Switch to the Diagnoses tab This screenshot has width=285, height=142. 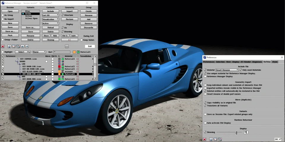point(257,62)
